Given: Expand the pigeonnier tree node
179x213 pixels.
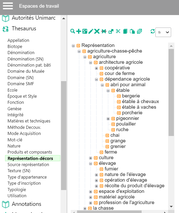Looking at the screenshot, I should 108,119.
